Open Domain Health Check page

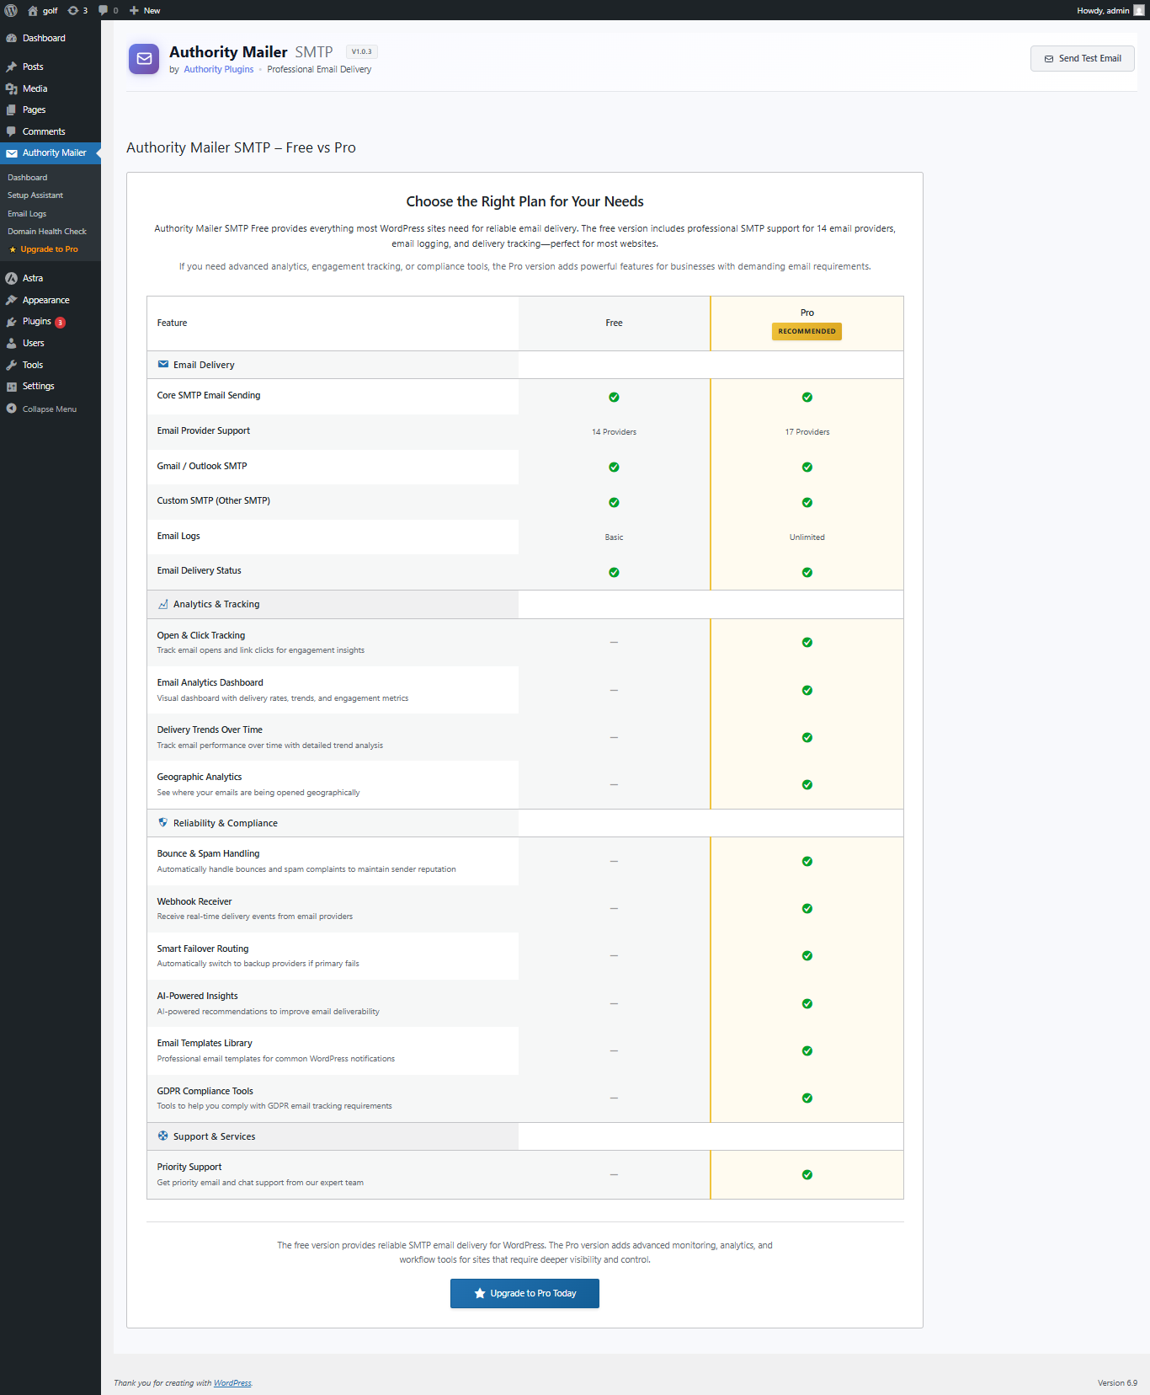pyautogui.click(x=47, y=232)
